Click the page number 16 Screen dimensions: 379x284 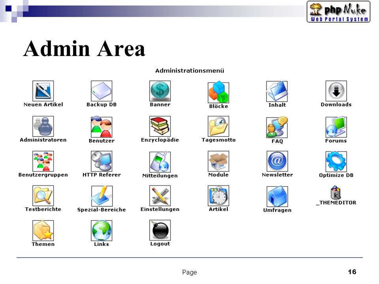click(x=352, y=272)
